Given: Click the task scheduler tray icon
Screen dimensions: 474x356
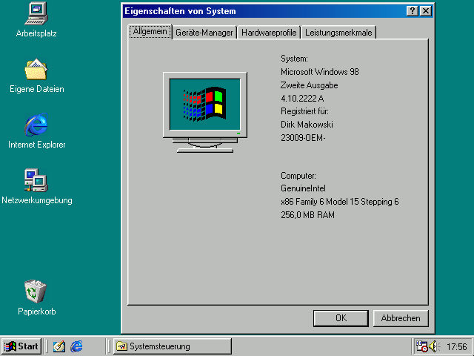Looking at the screenshot, I should pos(421,346).
